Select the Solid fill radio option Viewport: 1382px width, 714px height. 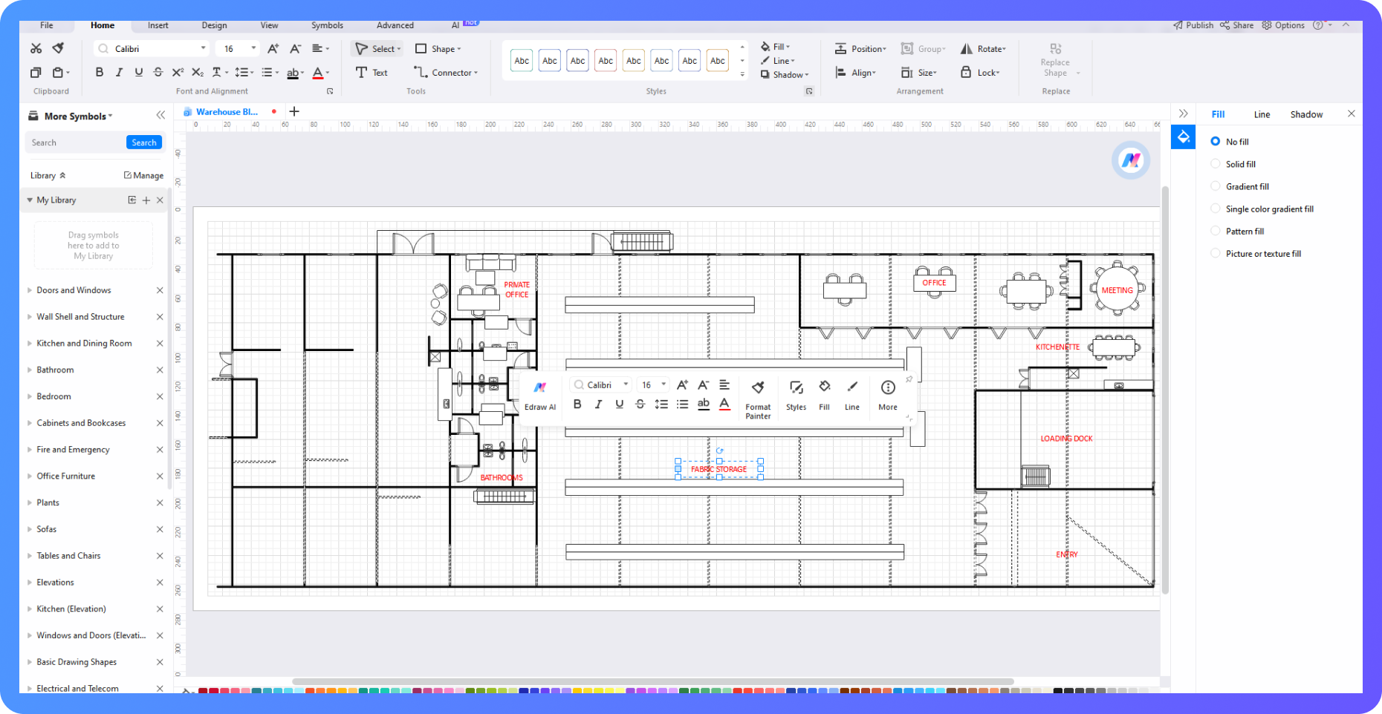pos(1216,164)
